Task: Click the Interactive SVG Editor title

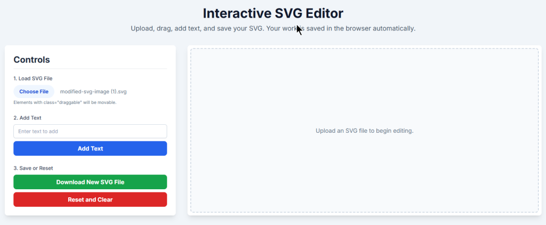Action: coord(272,13)
